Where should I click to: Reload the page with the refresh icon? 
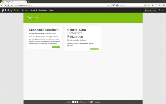point(110,5)
